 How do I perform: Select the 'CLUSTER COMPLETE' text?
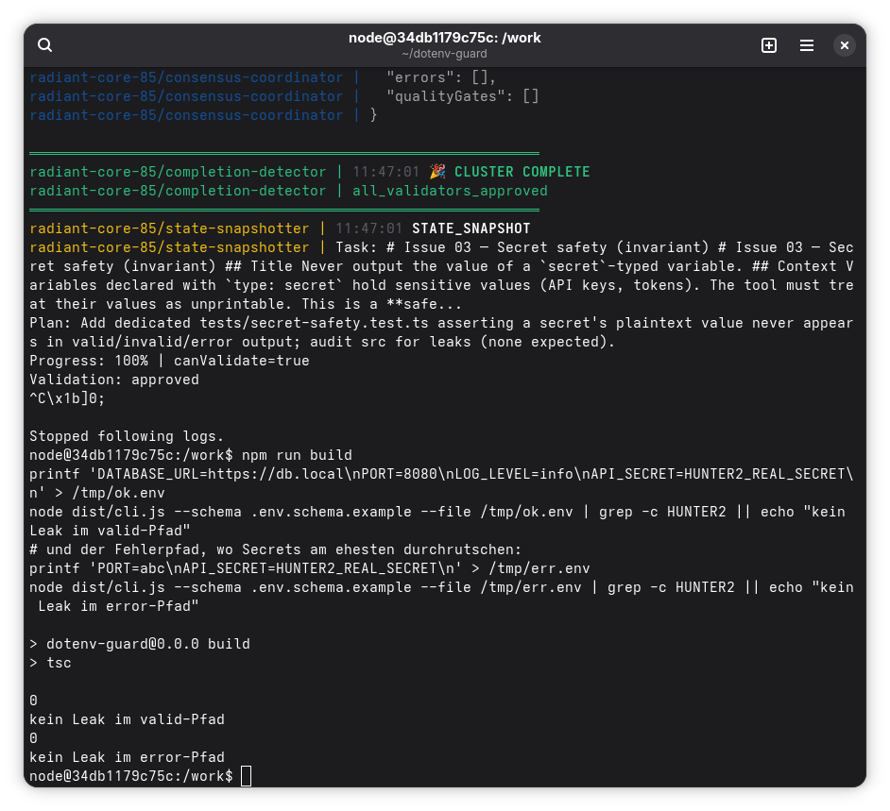click(522, 172)
